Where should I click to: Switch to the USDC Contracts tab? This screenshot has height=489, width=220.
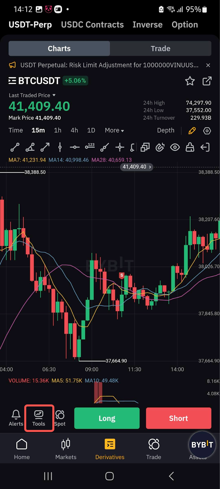point(92,25)
